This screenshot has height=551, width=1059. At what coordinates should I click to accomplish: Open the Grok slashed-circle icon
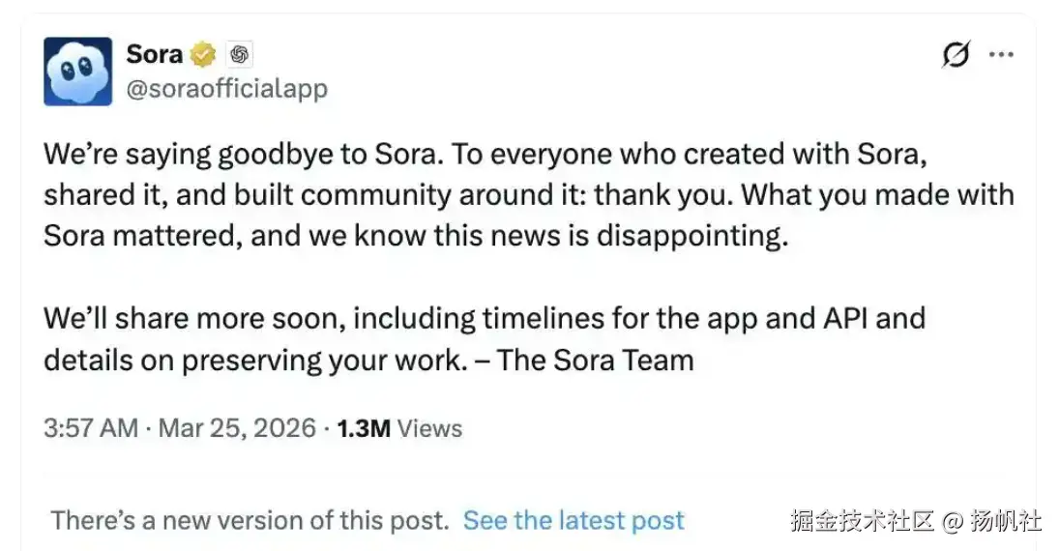click(955, 56)
